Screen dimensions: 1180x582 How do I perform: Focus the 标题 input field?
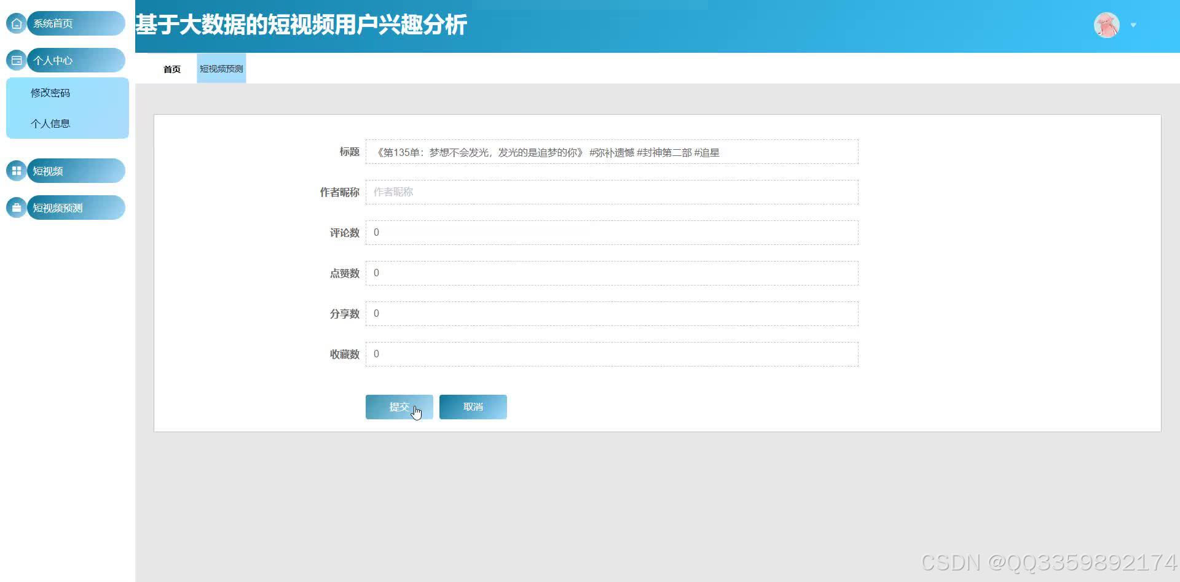[x=612, y=152]
